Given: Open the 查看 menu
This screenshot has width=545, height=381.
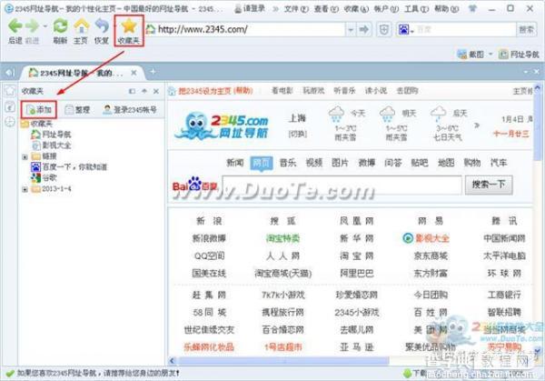Looking at the screenshot, I should pyautogui.click(x=326, y=9).
